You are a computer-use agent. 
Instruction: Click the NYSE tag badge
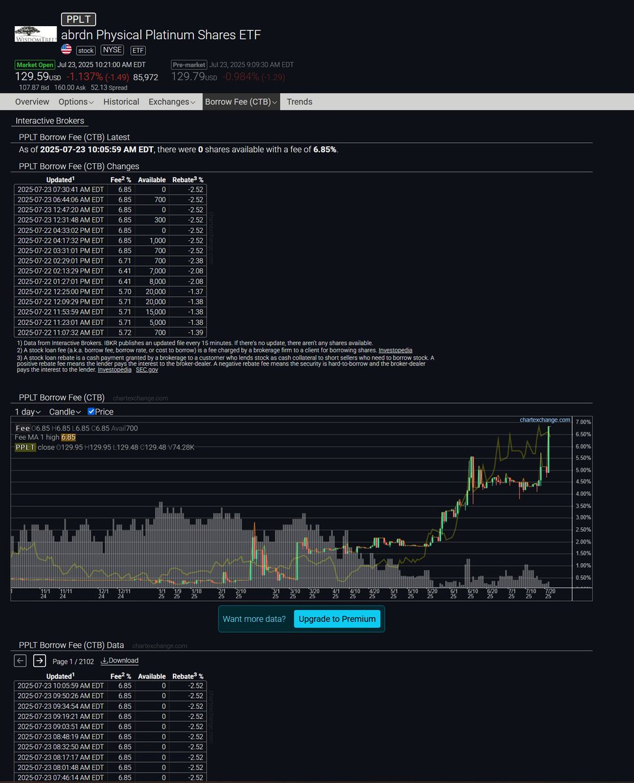[112, 50]
